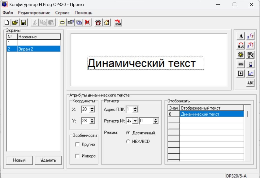The height and width of the screenshot is (178, 260).
Task: Choose the Десятичный mode radio button
Action: [x=128, y=133]
